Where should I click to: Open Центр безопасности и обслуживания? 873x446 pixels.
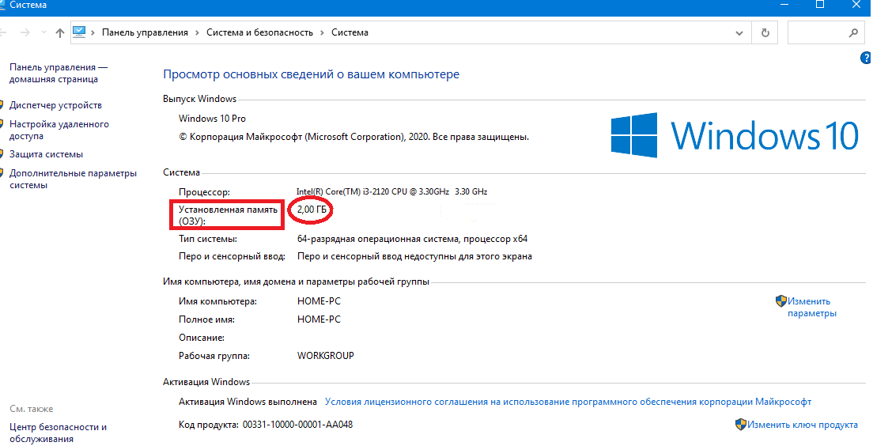[58, 433]
